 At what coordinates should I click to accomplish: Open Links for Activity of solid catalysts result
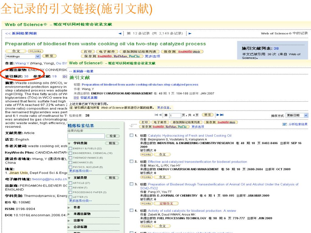pos(146,226)
